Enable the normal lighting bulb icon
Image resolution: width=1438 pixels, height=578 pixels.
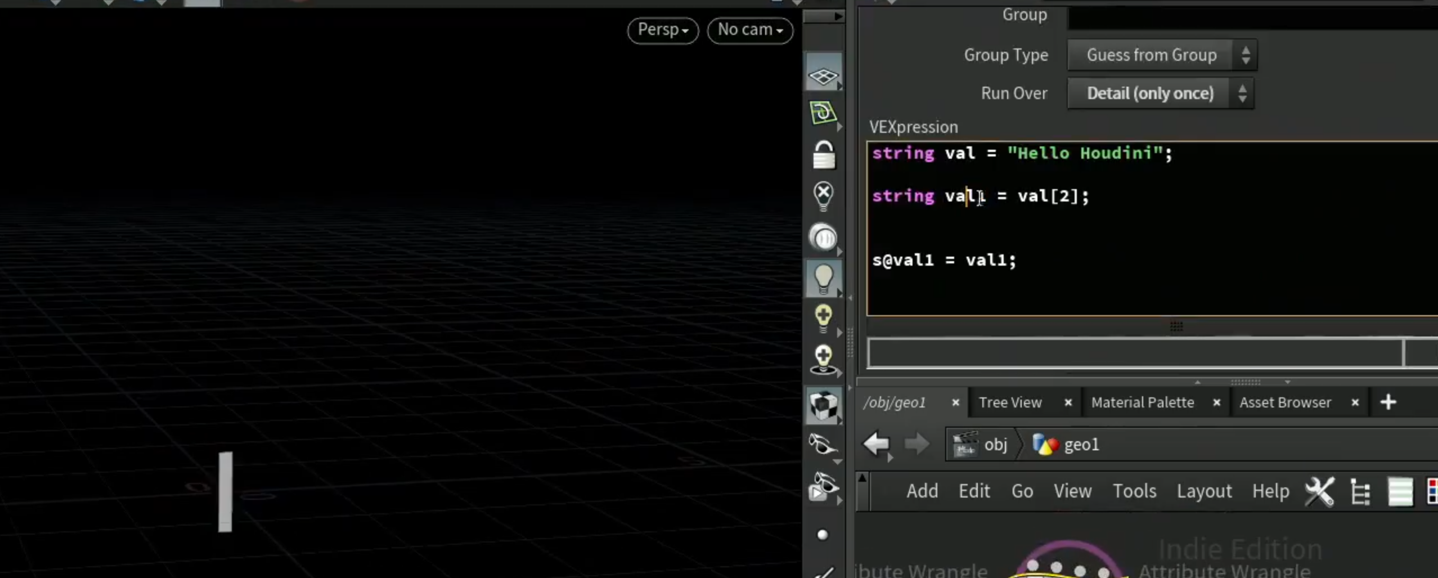[823, 279]
